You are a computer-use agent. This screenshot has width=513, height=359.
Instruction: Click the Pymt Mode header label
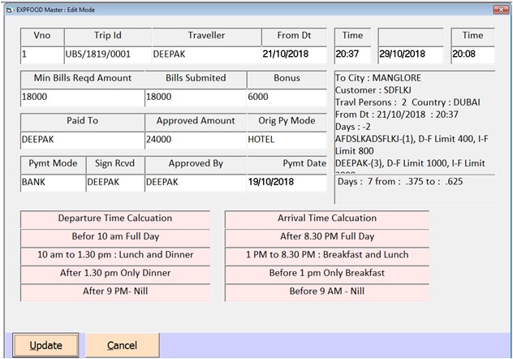tap(53, 163)
